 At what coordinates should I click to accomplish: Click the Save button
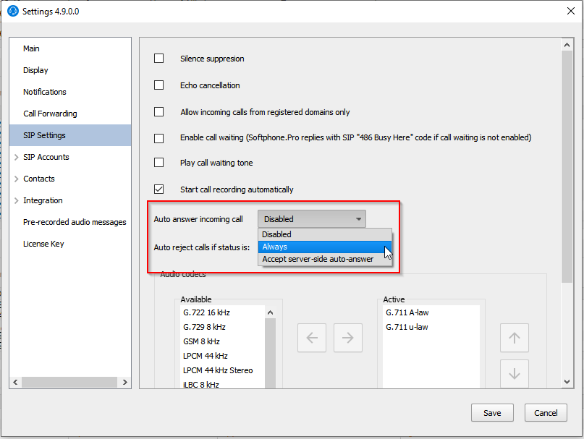tap(492, 413)
